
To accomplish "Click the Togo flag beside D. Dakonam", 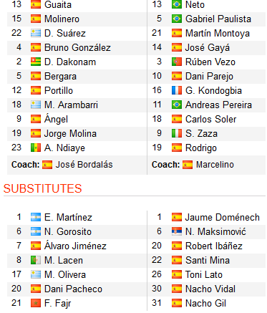I will [36, 62].
